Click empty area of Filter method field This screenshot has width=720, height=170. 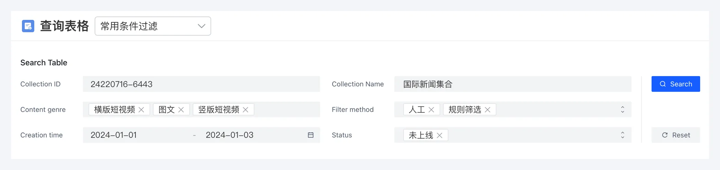[x=555, y=110]
